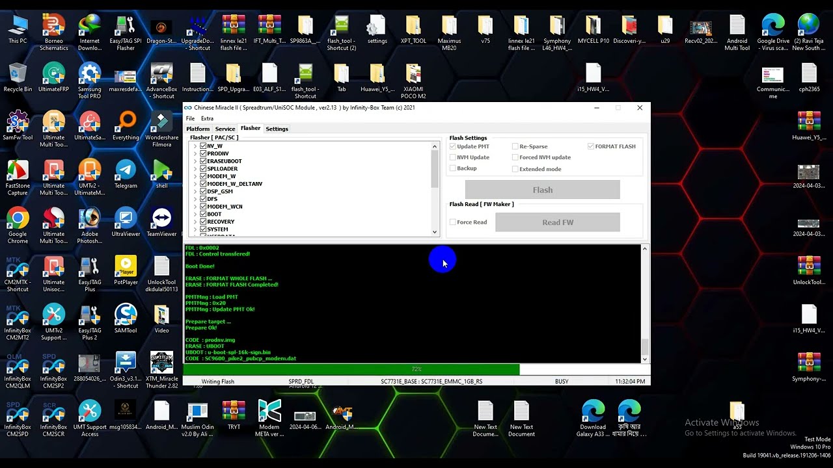Screen dimensions: 833x468
Task: Toggle the Update PMT checkbox
Action: click(x=453, y=147)
